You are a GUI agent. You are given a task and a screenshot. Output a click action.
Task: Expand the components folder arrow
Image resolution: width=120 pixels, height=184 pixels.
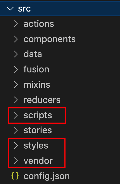pyautogui.click(x=16, y=39)
